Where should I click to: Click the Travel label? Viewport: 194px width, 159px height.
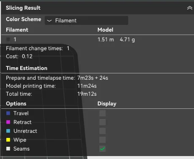pyautogui.click(x=21, y=113)
